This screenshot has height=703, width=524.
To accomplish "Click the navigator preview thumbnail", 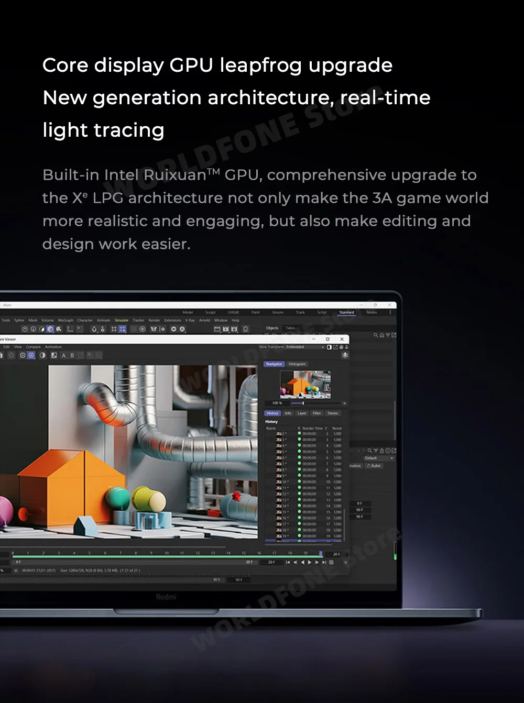I will [305, 385].
